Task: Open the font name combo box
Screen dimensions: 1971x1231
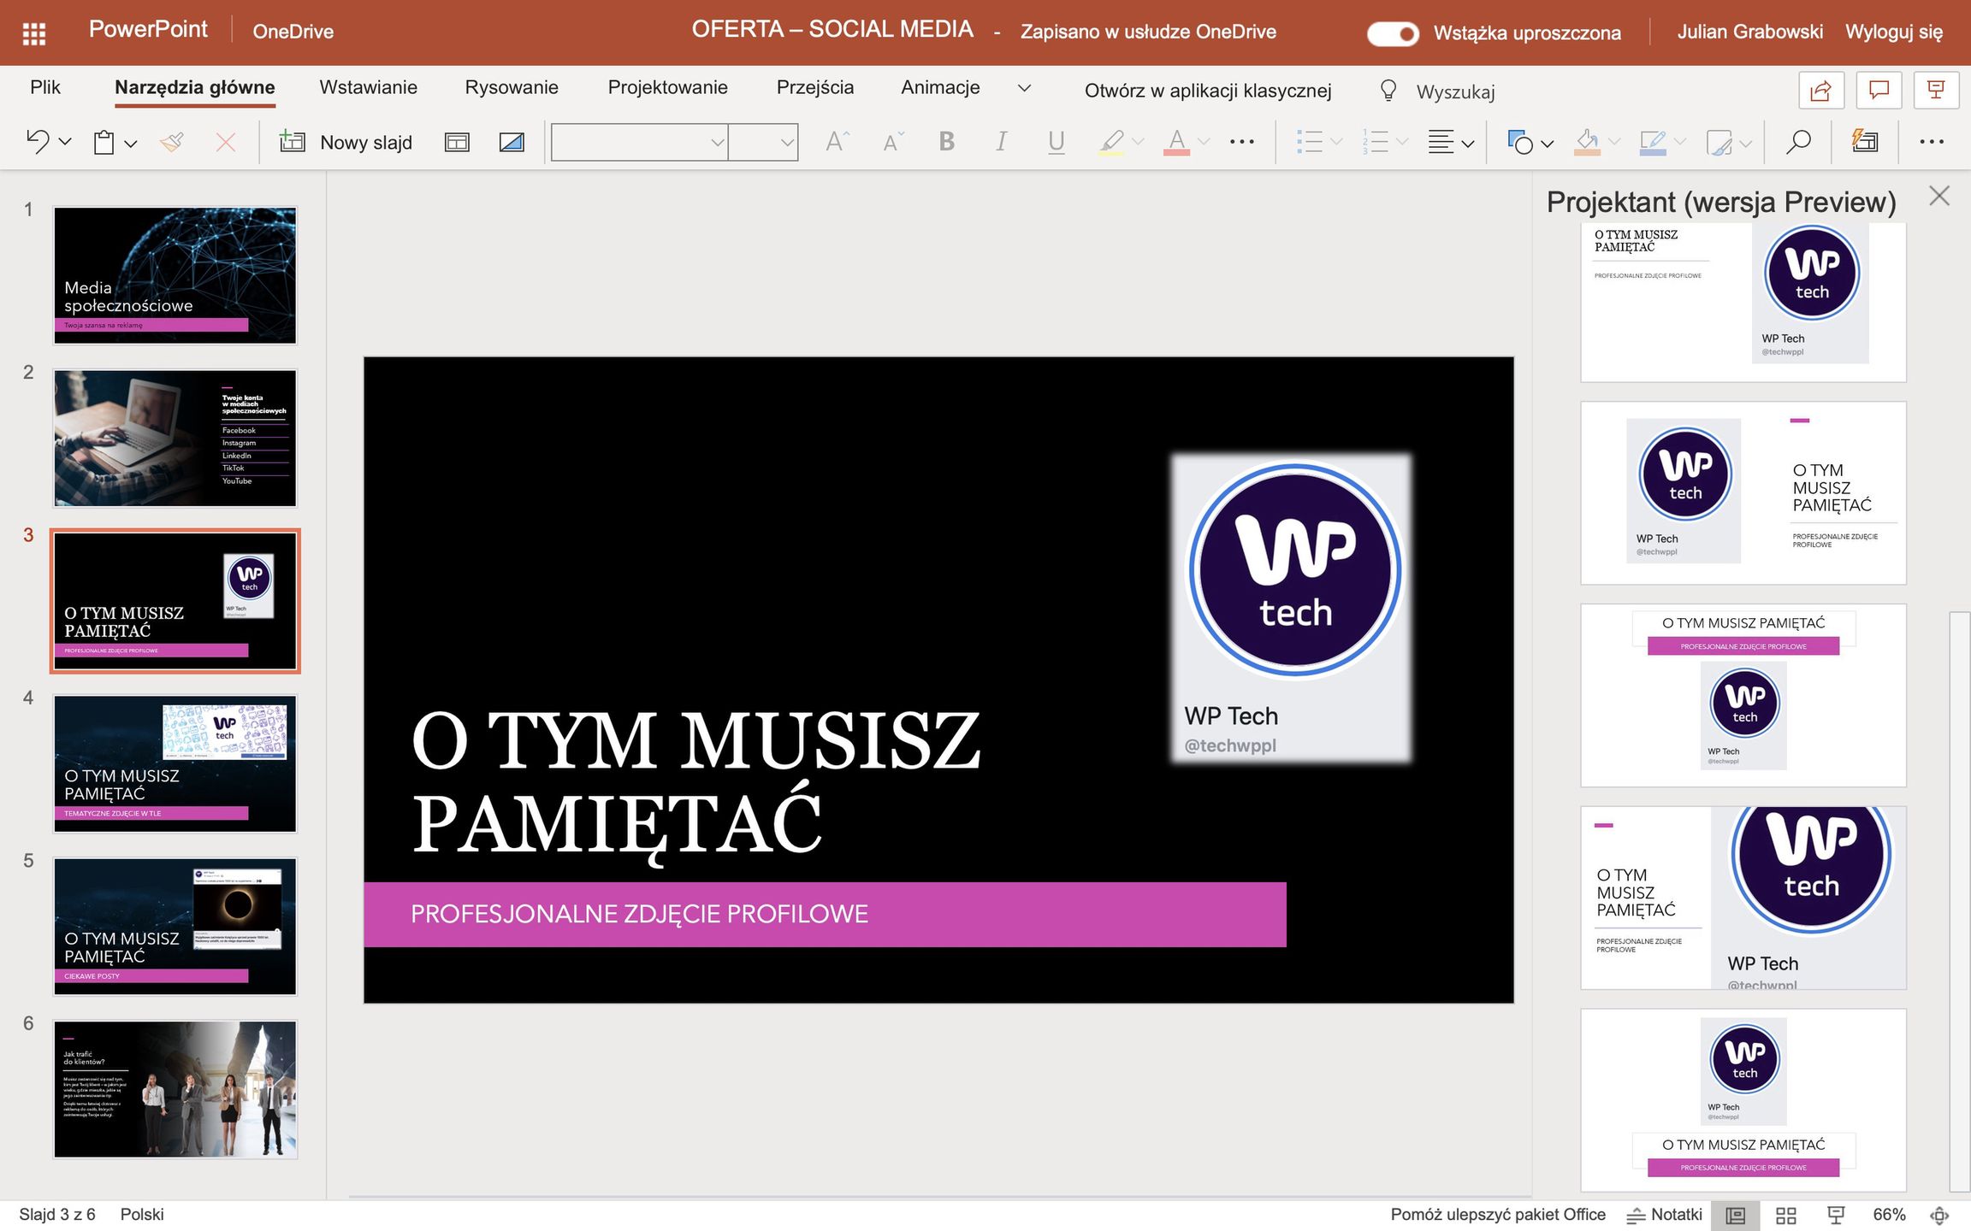Action: [639, 142]
